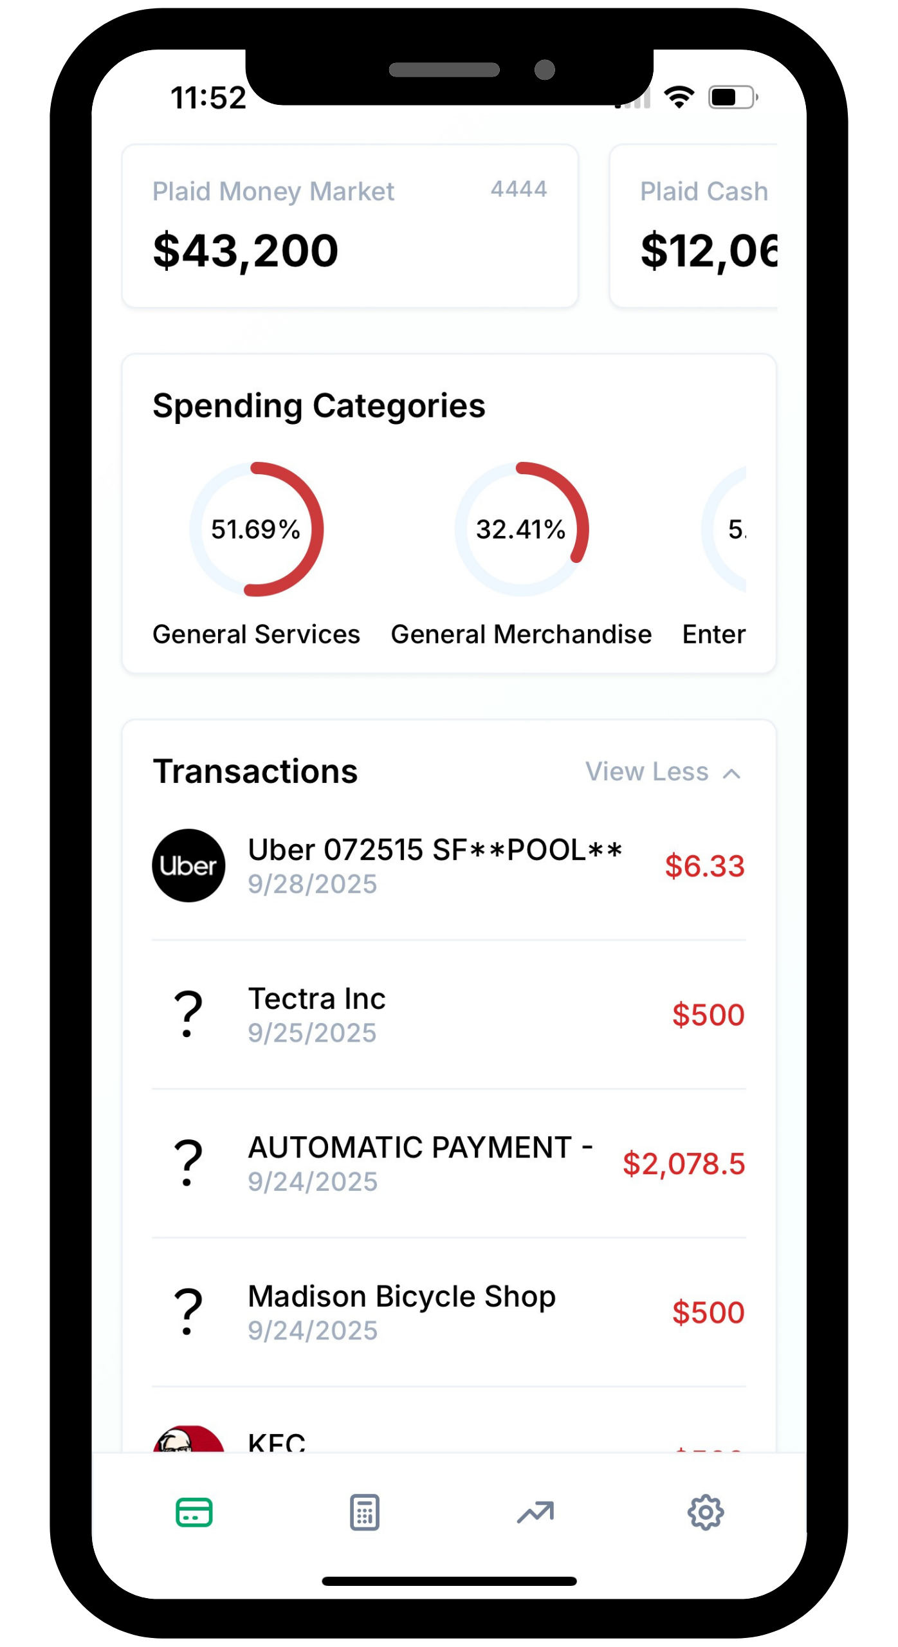Open the cards tab in bottom navigation
The height and width of the screenshot is (1647, 898).
(194, 1512)
